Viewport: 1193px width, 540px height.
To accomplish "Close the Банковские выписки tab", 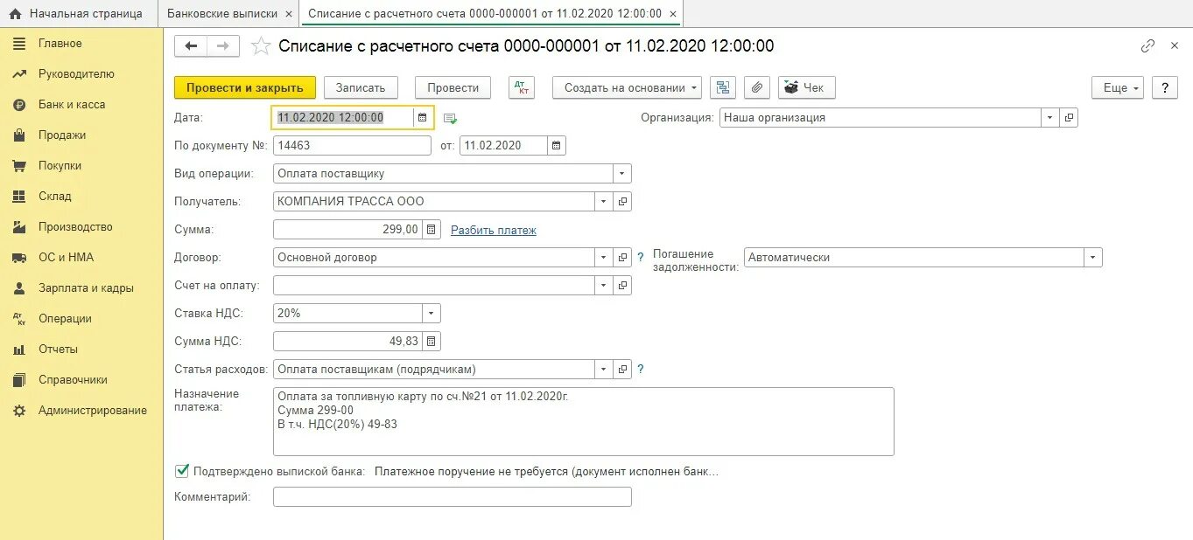I will 289,14.
